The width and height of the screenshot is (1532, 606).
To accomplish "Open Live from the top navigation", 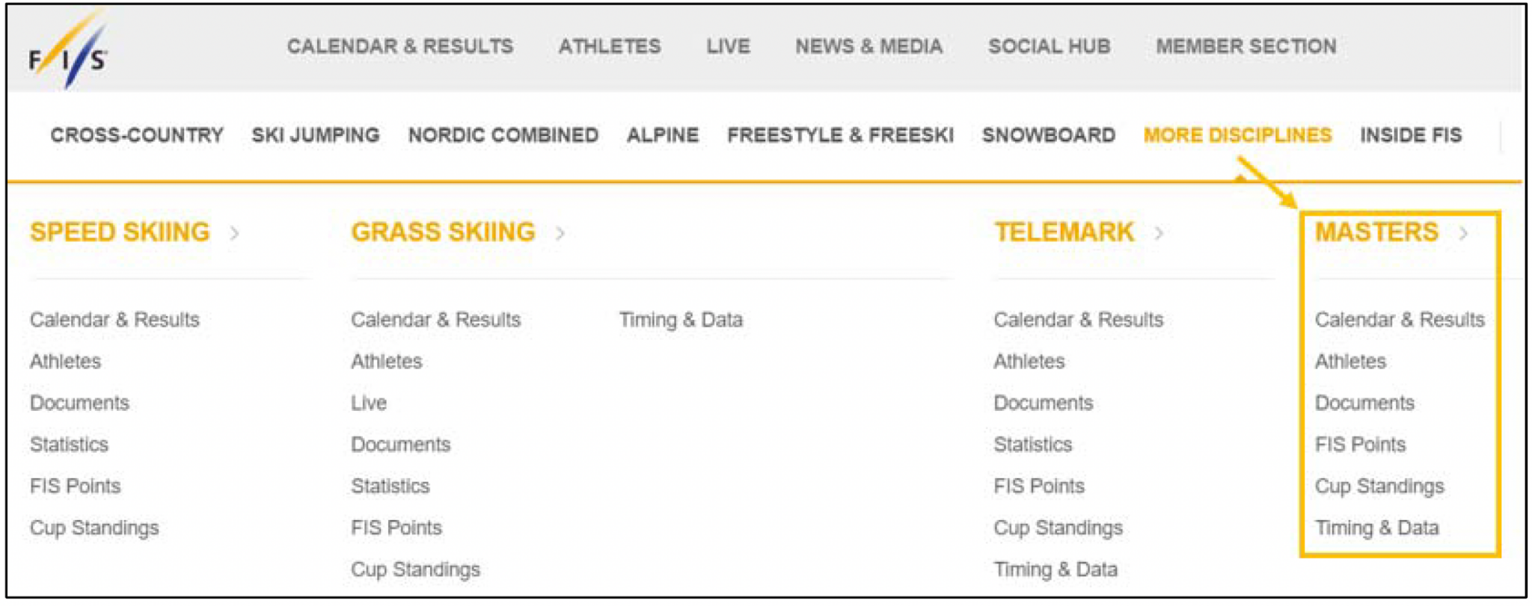I will pyautogui.click(x=727, y=46).
